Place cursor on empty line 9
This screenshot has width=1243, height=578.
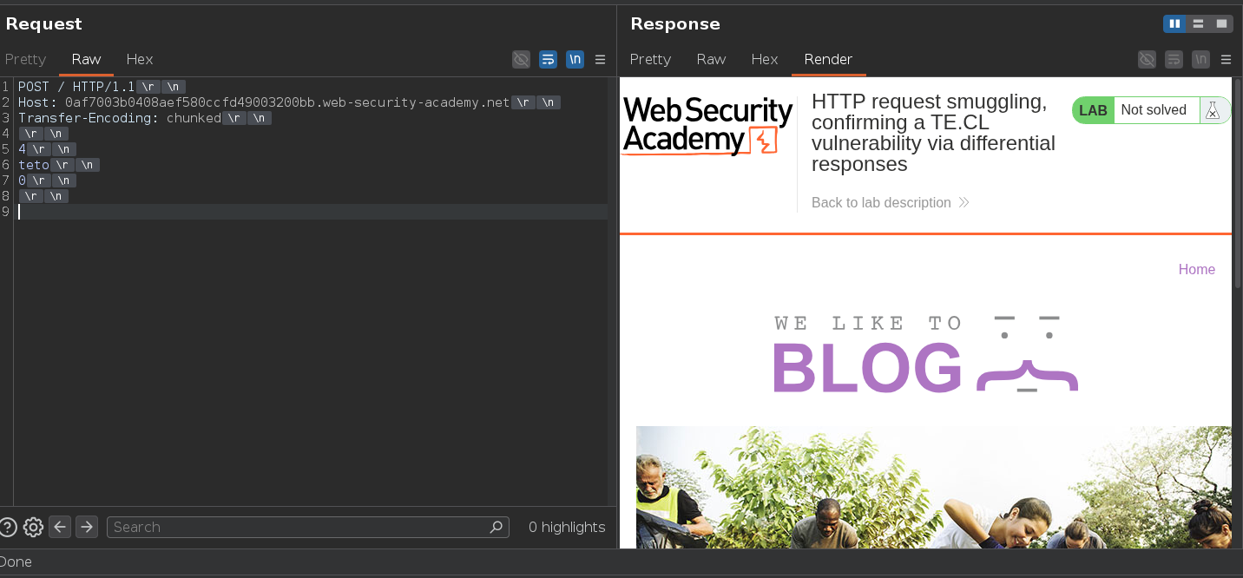(312, 212)
